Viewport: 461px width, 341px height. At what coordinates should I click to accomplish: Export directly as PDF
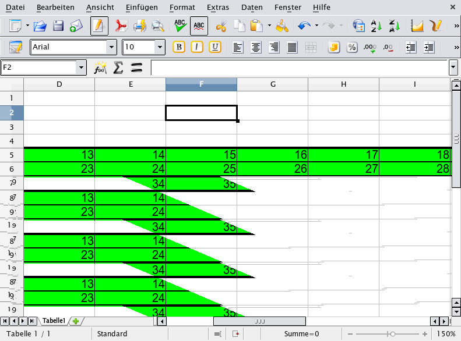(x=121, y=26)
